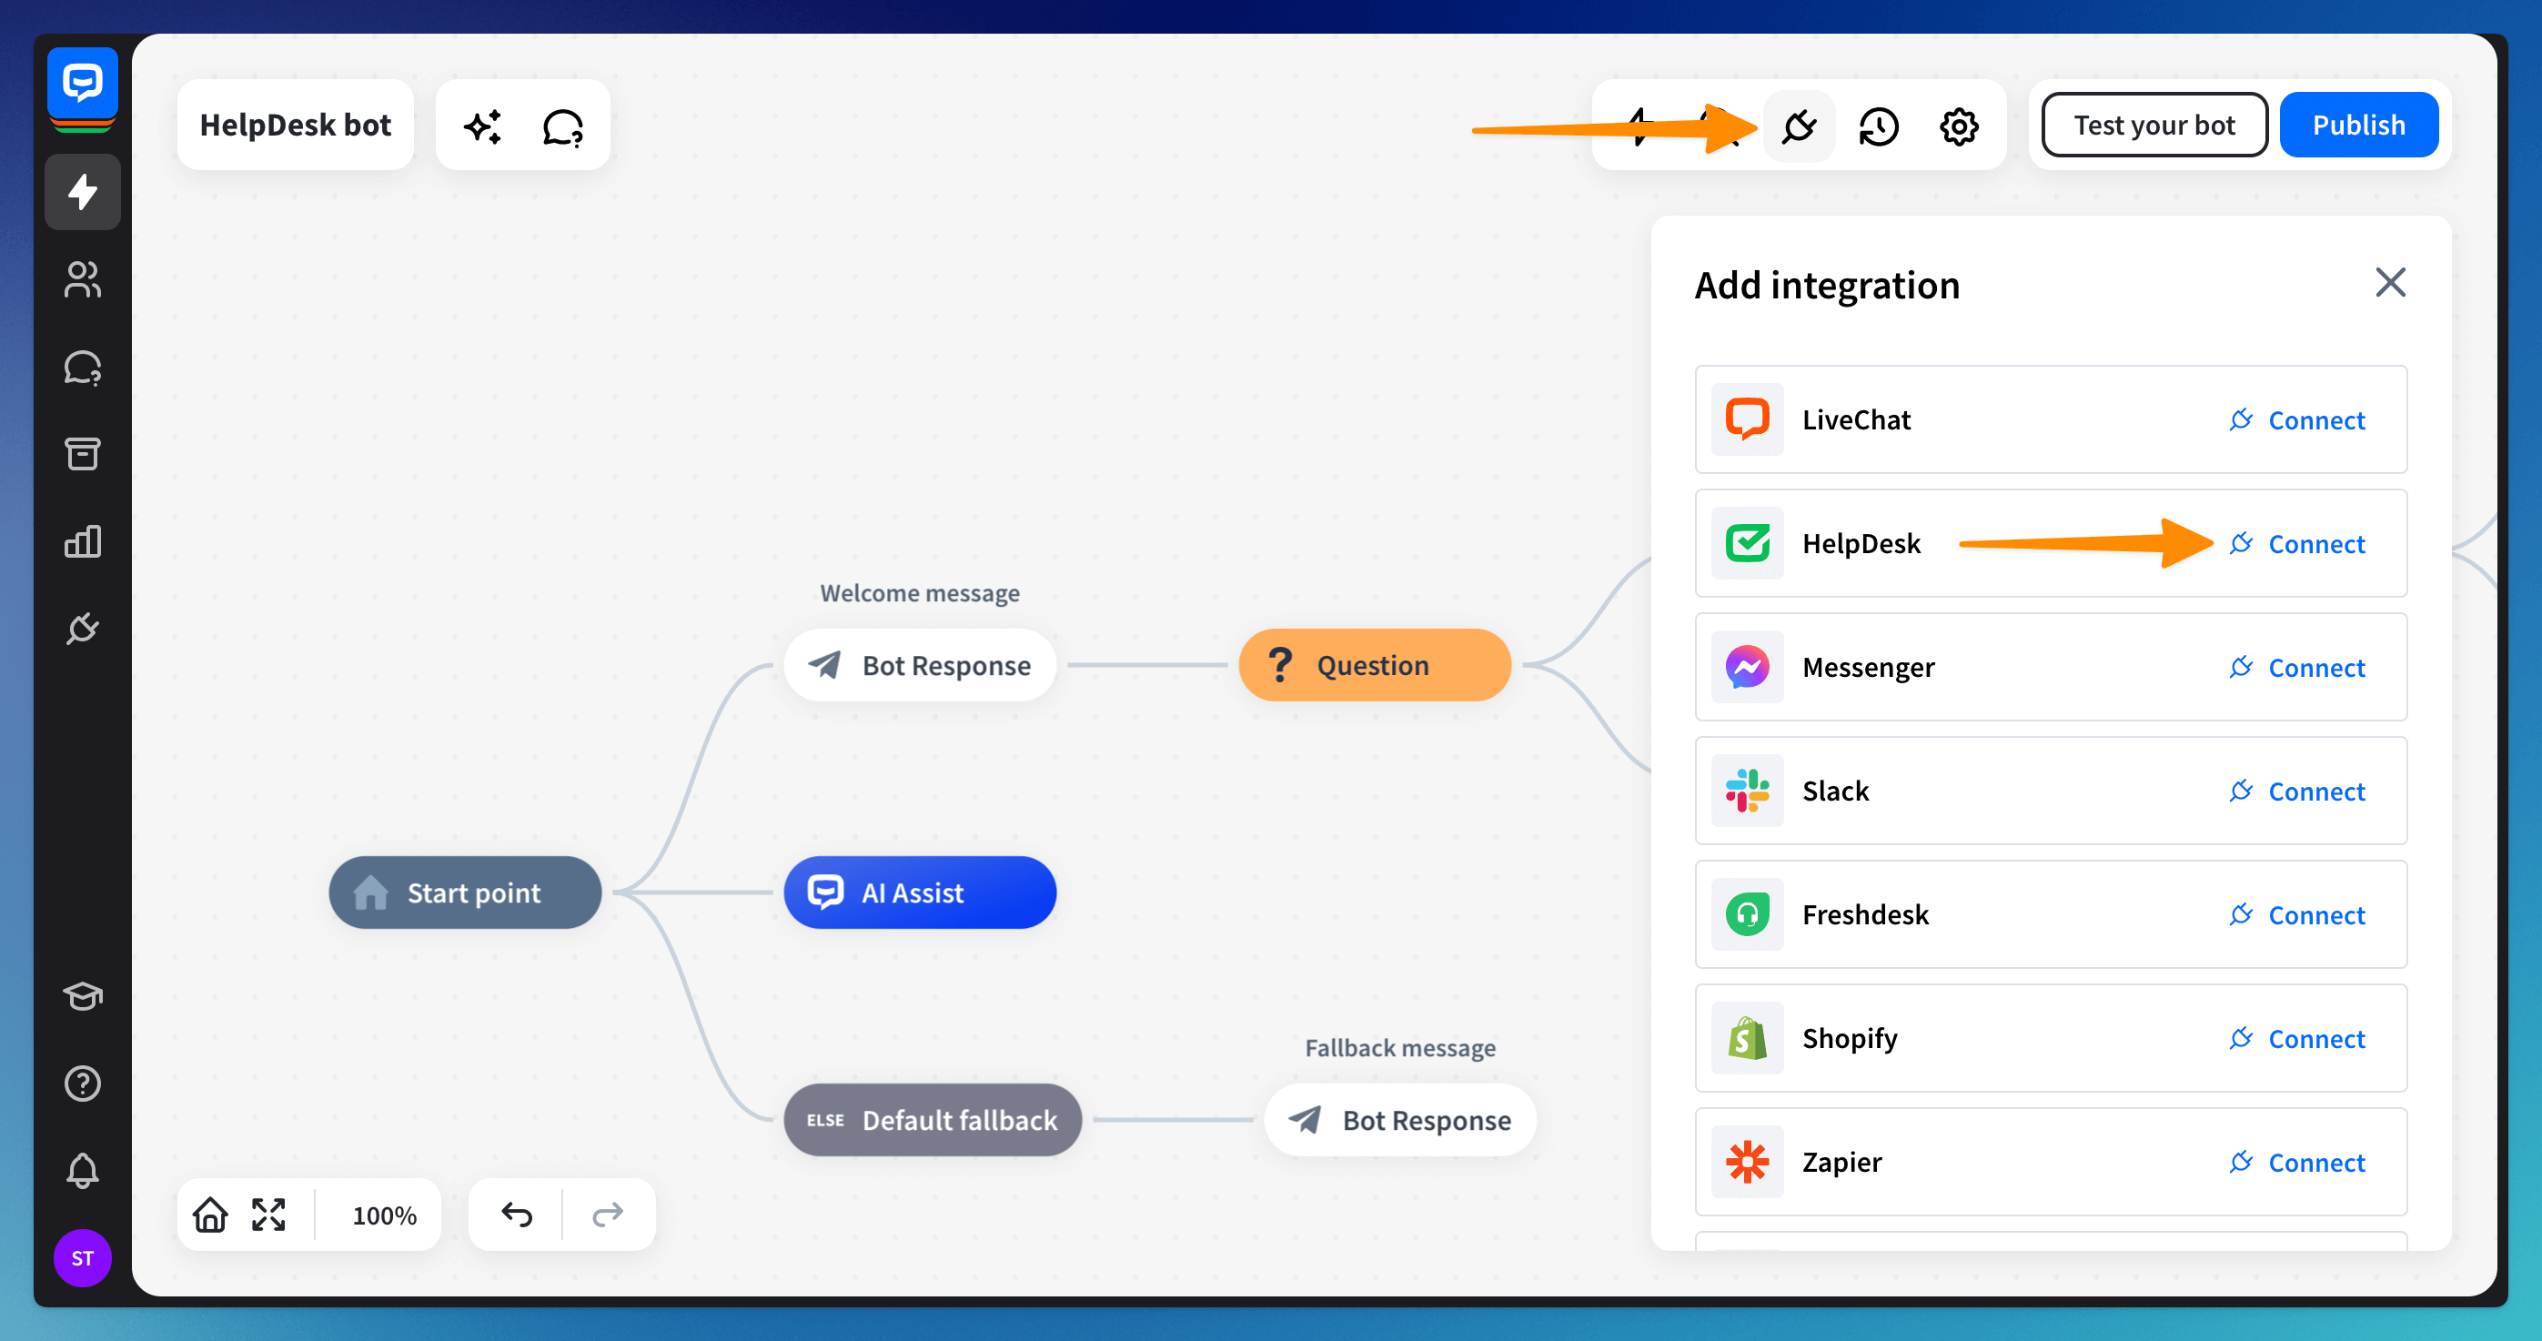Image resolution: width=2542 pixels, height=1341 pixels.
Task: Open the Users section in sidebar
Action: pos(82,279)
